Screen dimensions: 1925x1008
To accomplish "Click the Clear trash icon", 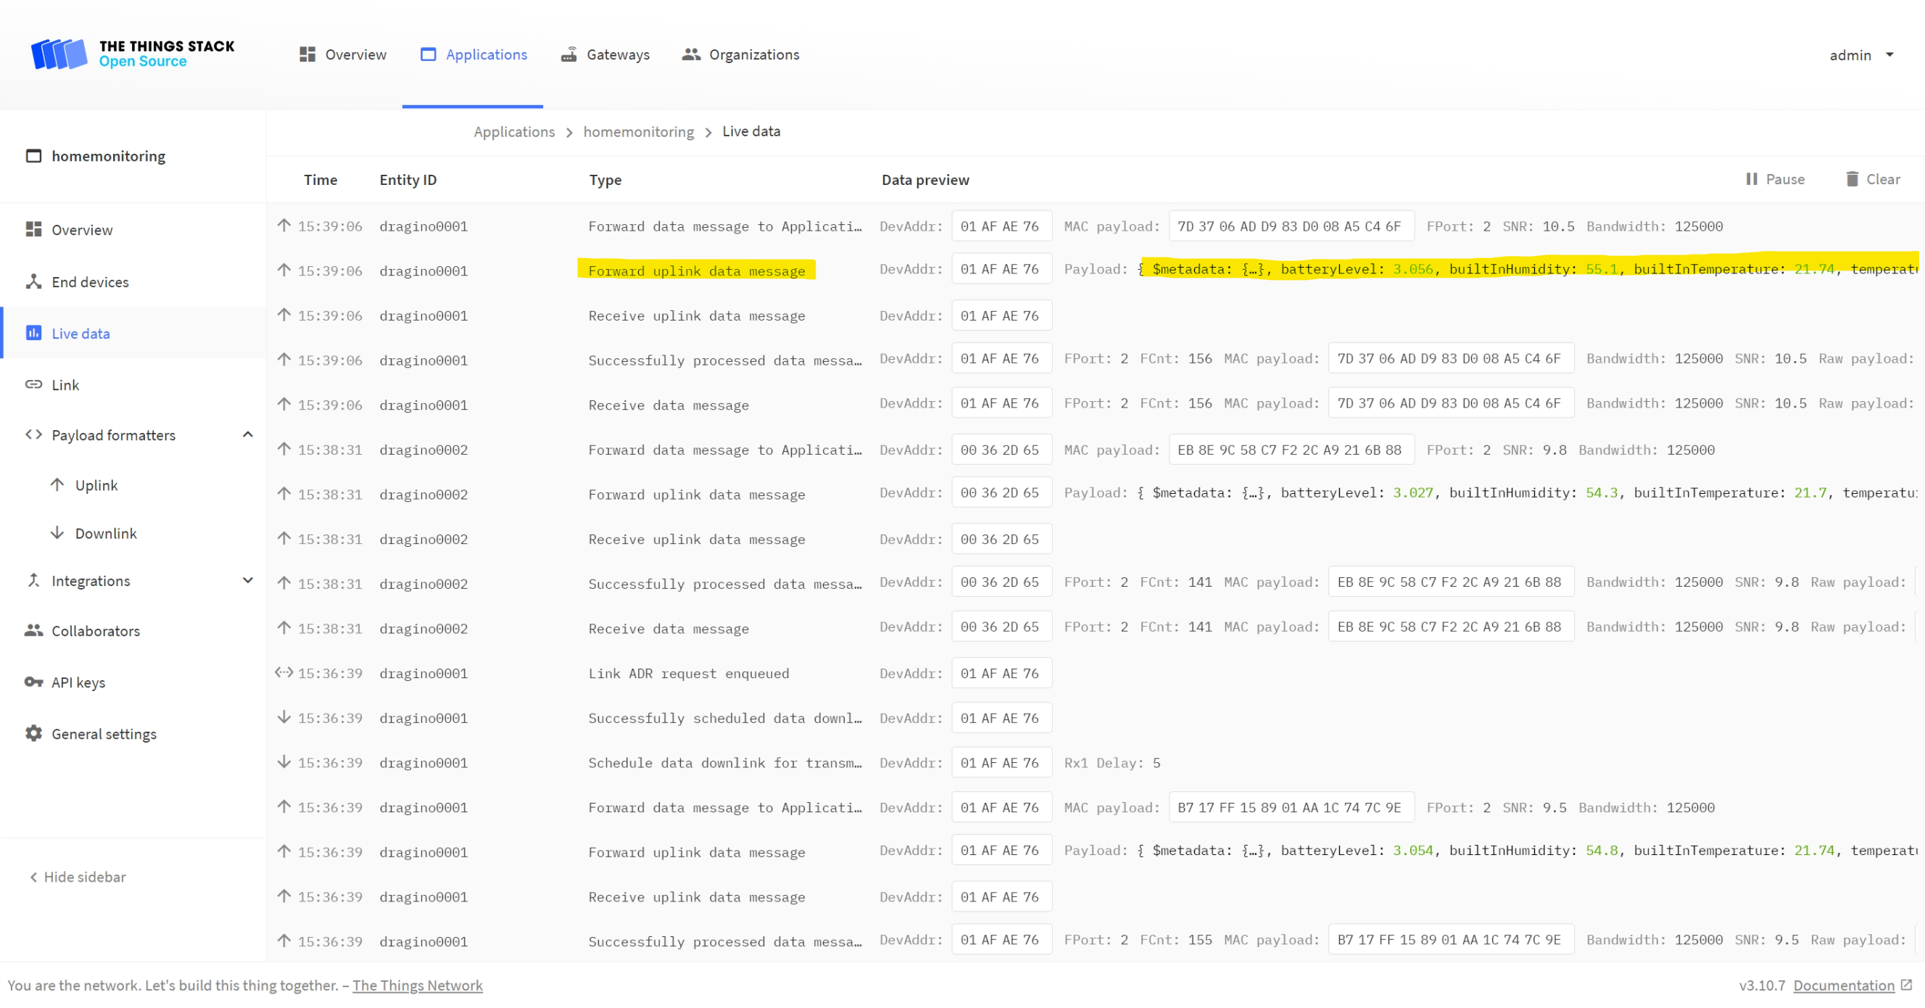I will tap(1852, 179).
